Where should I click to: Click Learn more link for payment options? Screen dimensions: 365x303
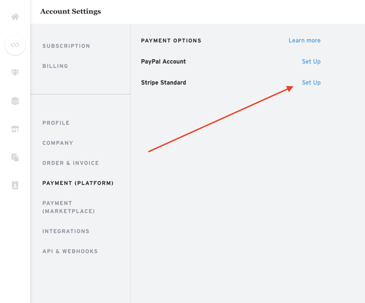click(x=305, y=41)
